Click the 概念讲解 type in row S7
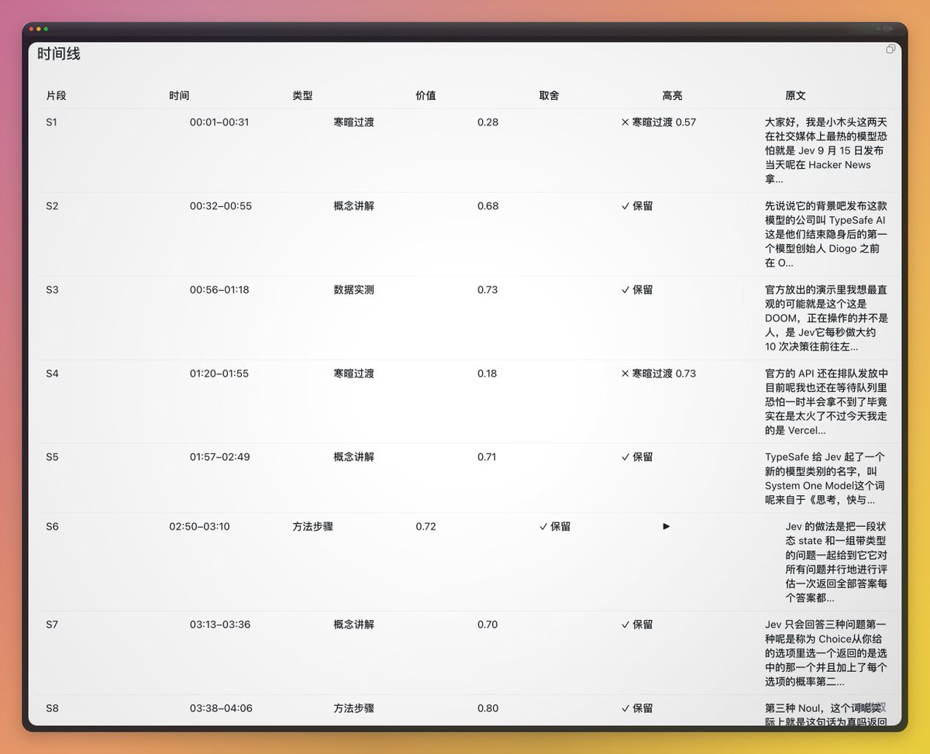930x754 pixels. click(x=354, y=625)
